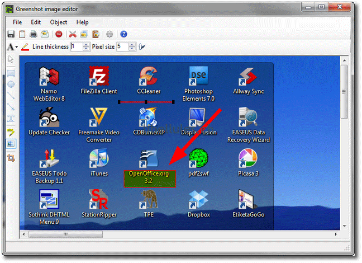Screen dimensions: 362x263
Task: Decrease Pixel size with down stepper
Action: coord(132,49)
